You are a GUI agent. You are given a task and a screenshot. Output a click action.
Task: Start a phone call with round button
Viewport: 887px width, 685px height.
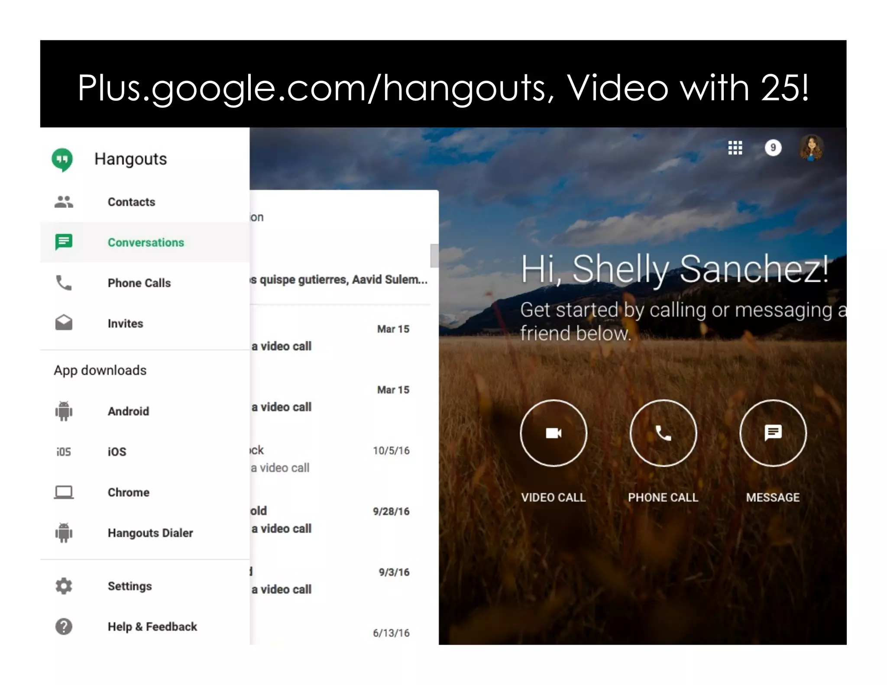[x=663, y=433]
